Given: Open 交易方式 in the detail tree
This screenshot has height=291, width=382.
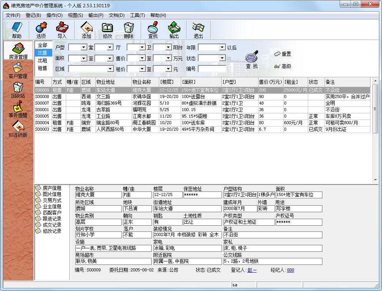Looking at the screenshot, I should pos(49,200).
